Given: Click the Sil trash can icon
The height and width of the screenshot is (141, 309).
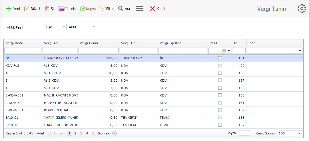Looking at the screenshot, I should pyautogui.click(x=47, y=9).
